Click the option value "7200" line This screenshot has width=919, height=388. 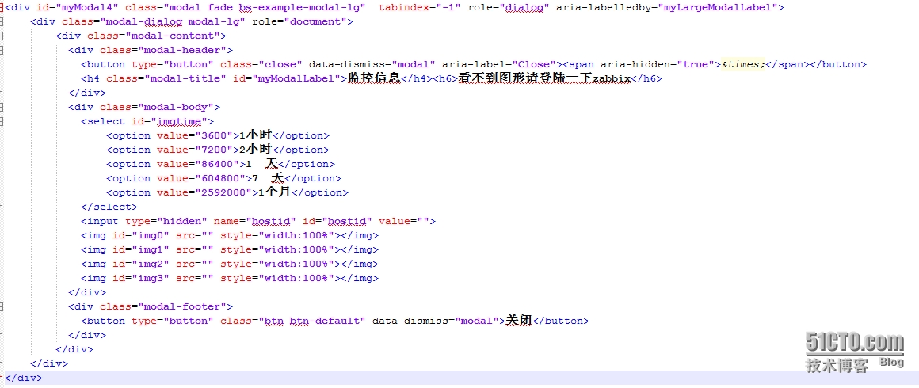click(x=218, y=150)
